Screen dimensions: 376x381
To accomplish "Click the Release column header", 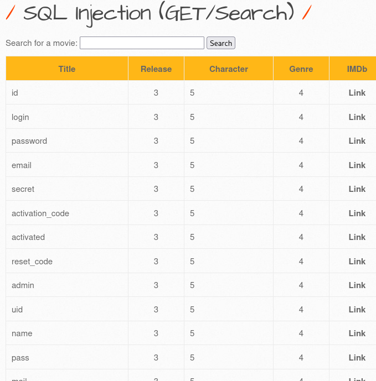I will click(156, 69).
